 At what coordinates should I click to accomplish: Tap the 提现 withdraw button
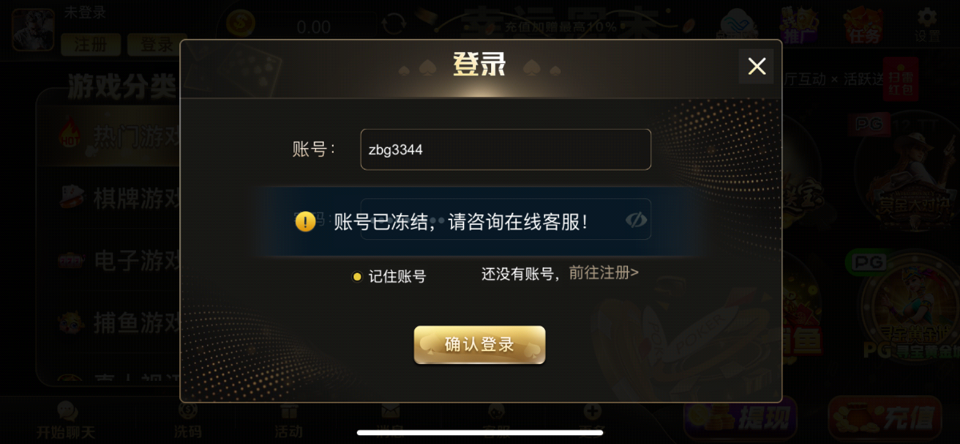741,417
